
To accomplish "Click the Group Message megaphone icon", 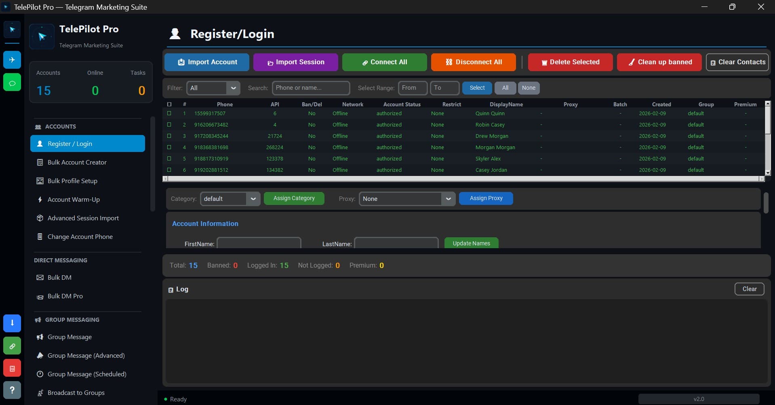I will click(40, 337).
